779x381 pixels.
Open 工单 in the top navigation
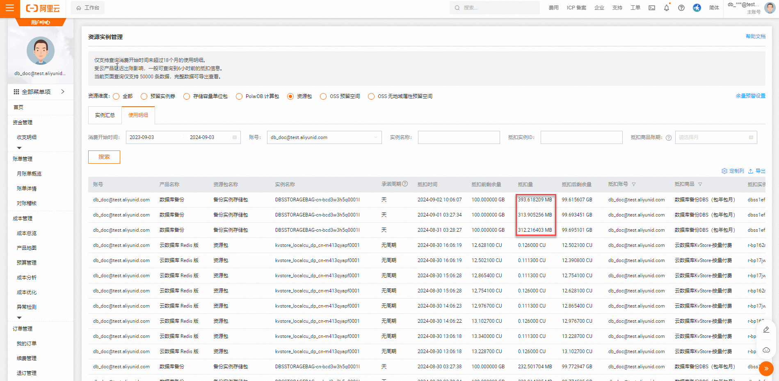tap(635, 8)
